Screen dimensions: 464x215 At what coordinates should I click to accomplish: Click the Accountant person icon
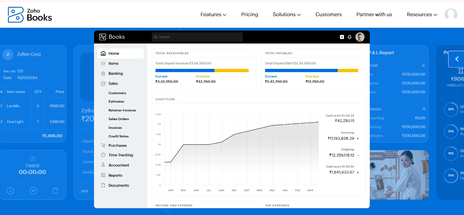point(103,165)
